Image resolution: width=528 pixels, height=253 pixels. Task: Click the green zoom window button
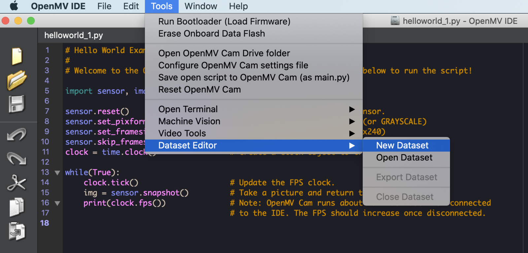tap(31, 21)
